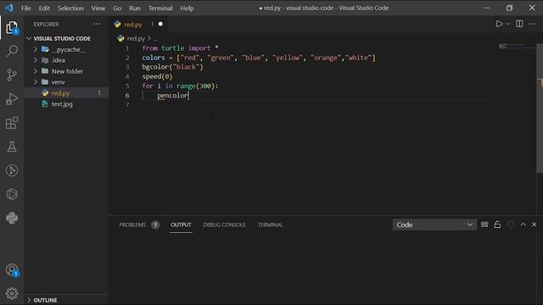Image resolution: width=543 pixels, height=305 pixels.
Task: Select the red.py editor tab
Action: tap(133, 25)
